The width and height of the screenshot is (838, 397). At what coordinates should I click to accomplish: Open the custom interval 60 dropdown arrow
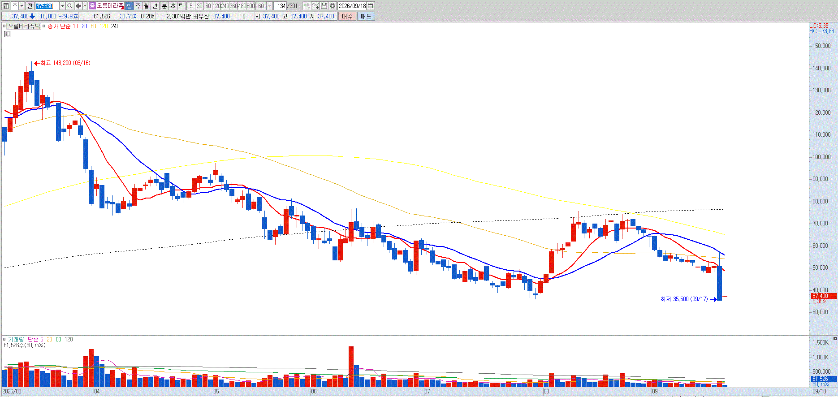click(269, 6)
